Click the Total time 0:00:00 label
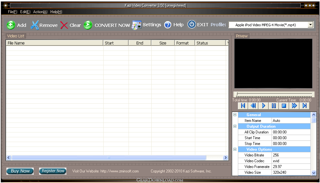Screen dimensions: 320x183 (246, 100)
